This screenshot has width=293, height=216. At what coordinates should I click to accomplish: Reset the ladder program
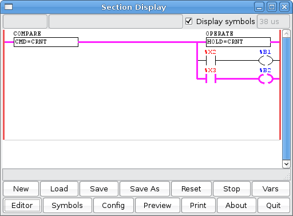(x=191, y=188)
